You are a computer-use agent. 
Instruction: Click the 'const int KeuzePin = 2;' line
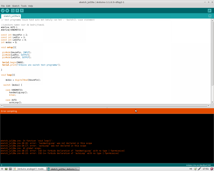14,35
